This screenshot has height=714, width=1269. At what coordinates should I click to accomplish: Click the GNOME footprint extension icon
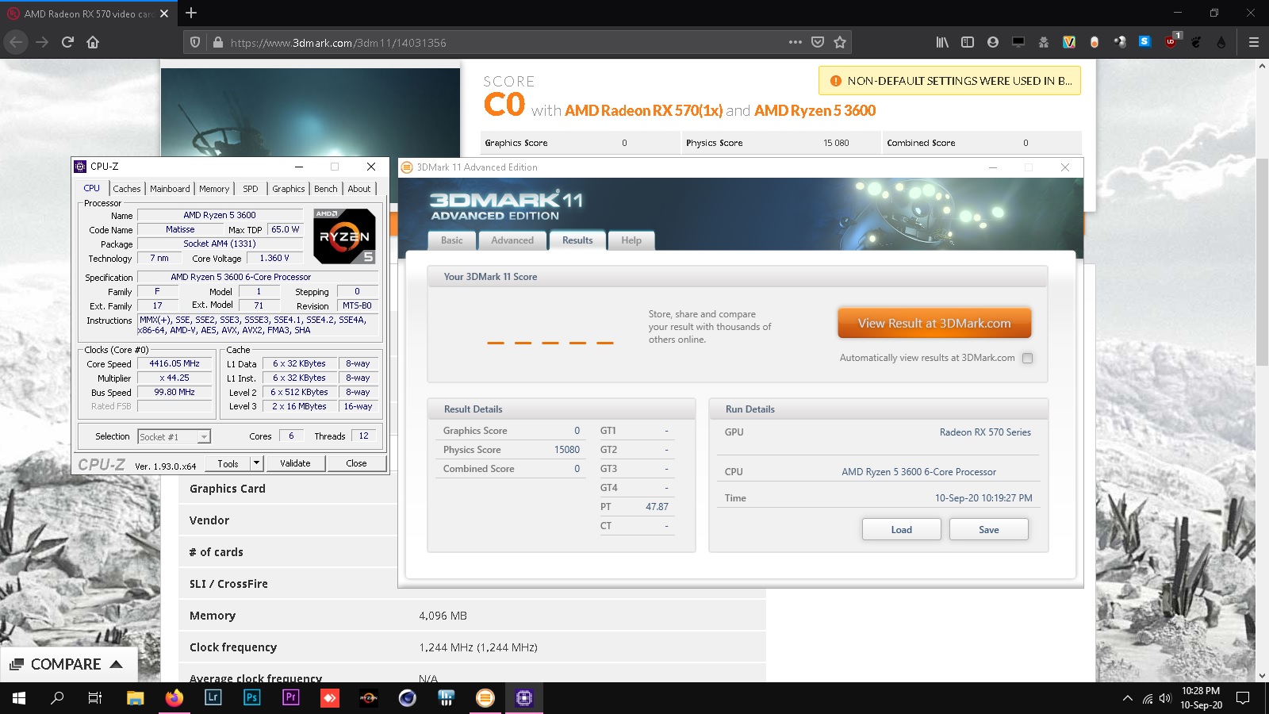(x=1196, y=42)
